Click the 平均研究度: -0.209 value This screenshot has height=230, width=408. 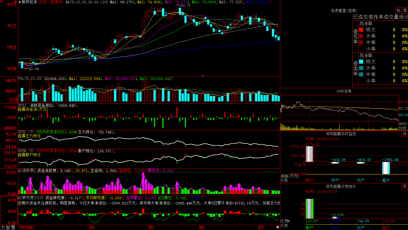[x=104, y=198]
